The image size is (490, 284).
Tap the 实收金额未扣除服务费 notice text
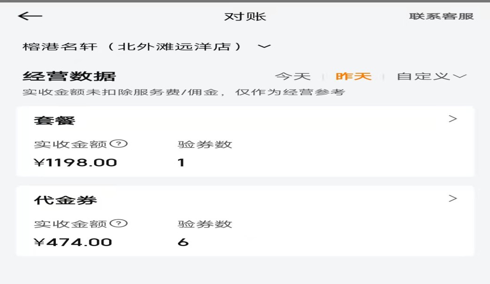(x=184, y=92)
